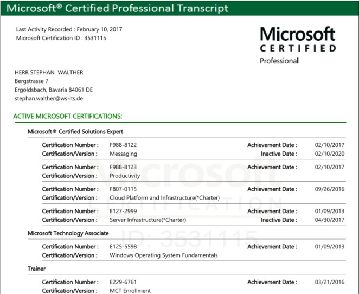Click ACTIVE MICROSOFT CERTIFICATIONS heading
The image size is (359, 294).
click(x=68, y=116)
